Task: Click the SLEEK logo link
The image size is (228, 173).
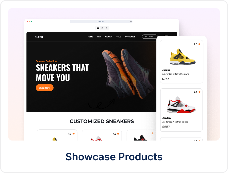Action: point(39,37)
